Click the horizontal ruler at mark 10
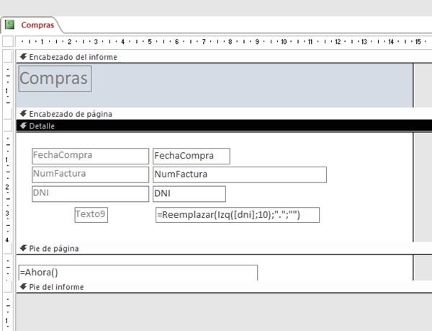Viewport: 432px width, 331px height. [284, 42]
